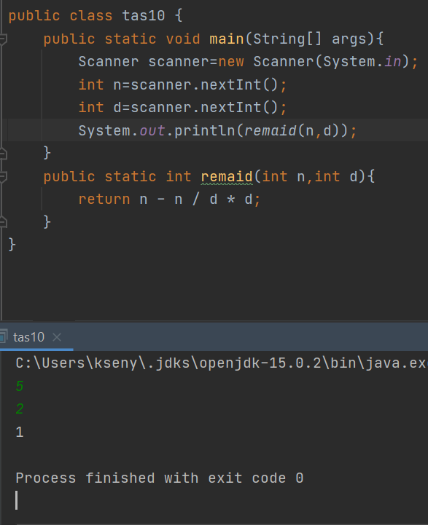Close the tas10 run tab
Screen dimensions: 428x525
(57, 337)
